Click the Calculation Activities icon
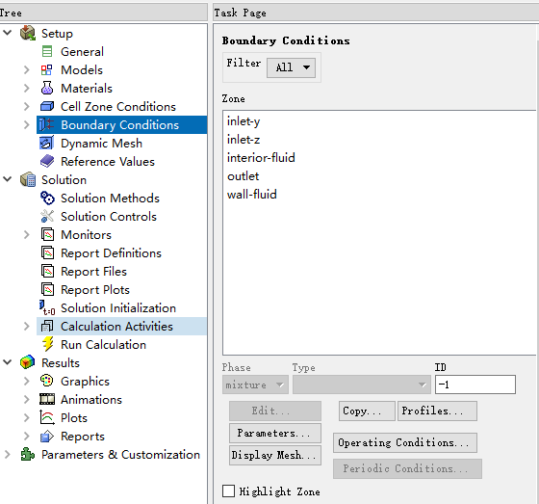The width and height of the screenshot is (539, 504). pos(47,326)
